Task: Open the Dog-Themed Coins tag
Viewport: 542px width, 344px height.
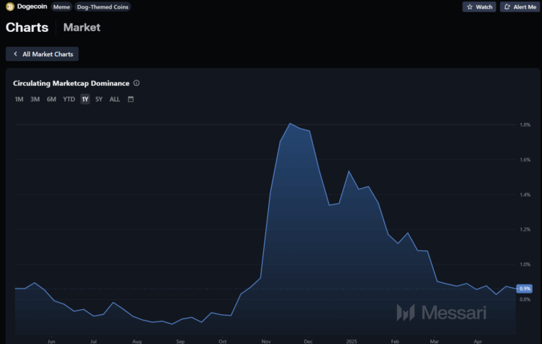Action: tap(102, 7)
